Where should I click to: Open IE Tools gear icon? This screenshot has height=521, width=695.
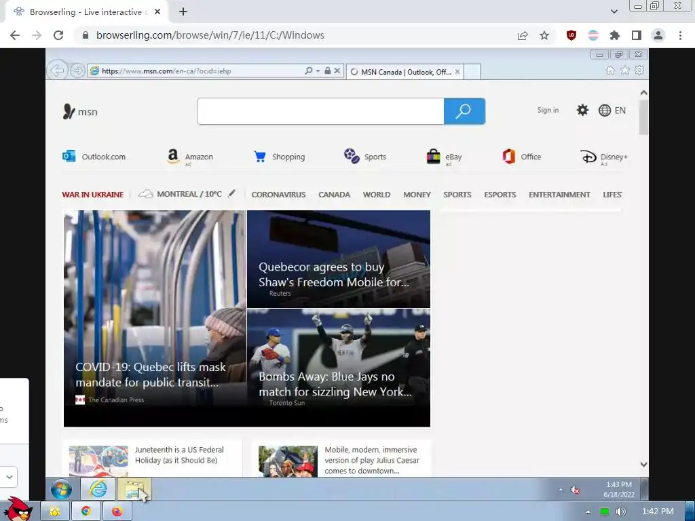639,70
